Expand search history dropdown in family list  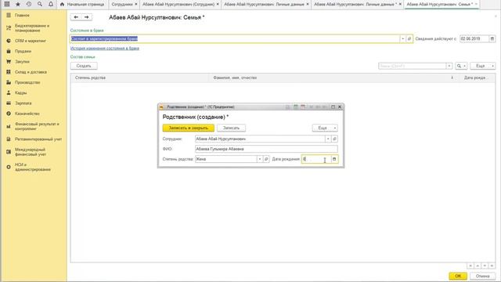click(449, 66)
